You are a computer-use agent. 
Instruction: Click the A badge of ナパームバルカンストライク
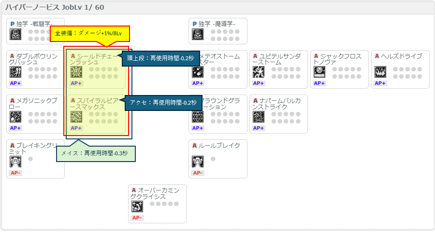(x=255, y=101)
